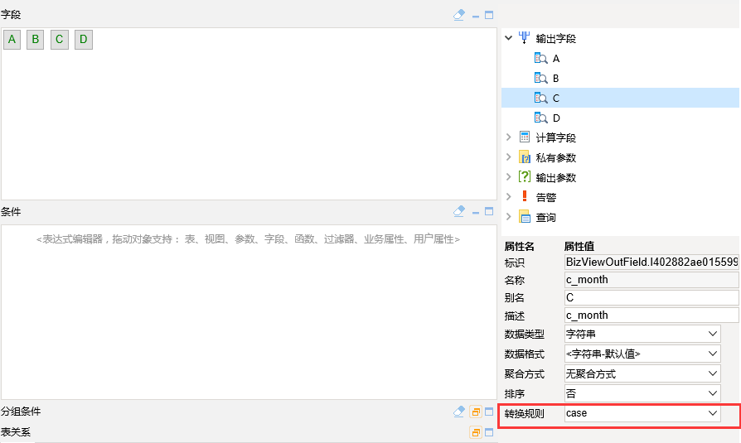Maximize the 表关系 panel

click(489, 432)
